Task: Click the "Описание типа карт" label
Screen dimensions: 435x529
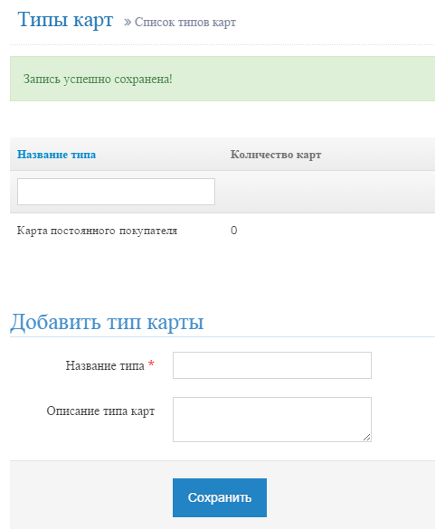Action: (100, 411)
